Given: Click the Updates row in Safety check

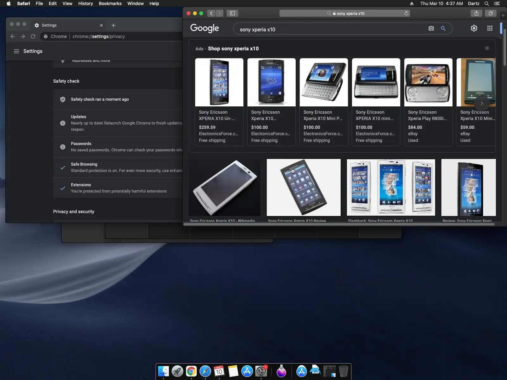Looking at the screenshot, I should [x=118, y=123].
